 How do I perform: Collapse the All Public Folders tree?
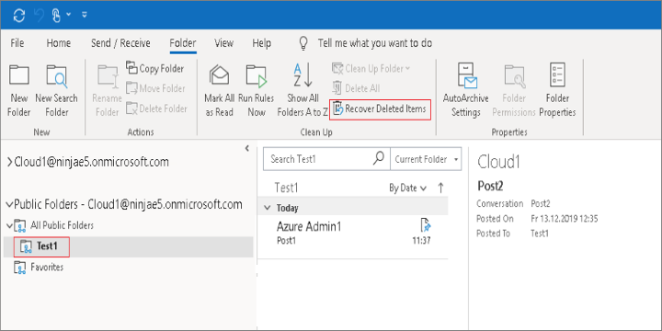[9, 226]
